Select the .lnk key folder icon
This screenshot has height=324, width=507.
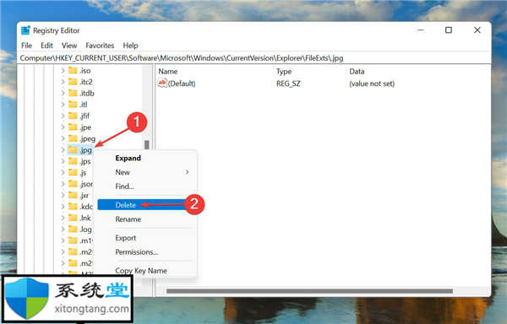coord(73,218)
